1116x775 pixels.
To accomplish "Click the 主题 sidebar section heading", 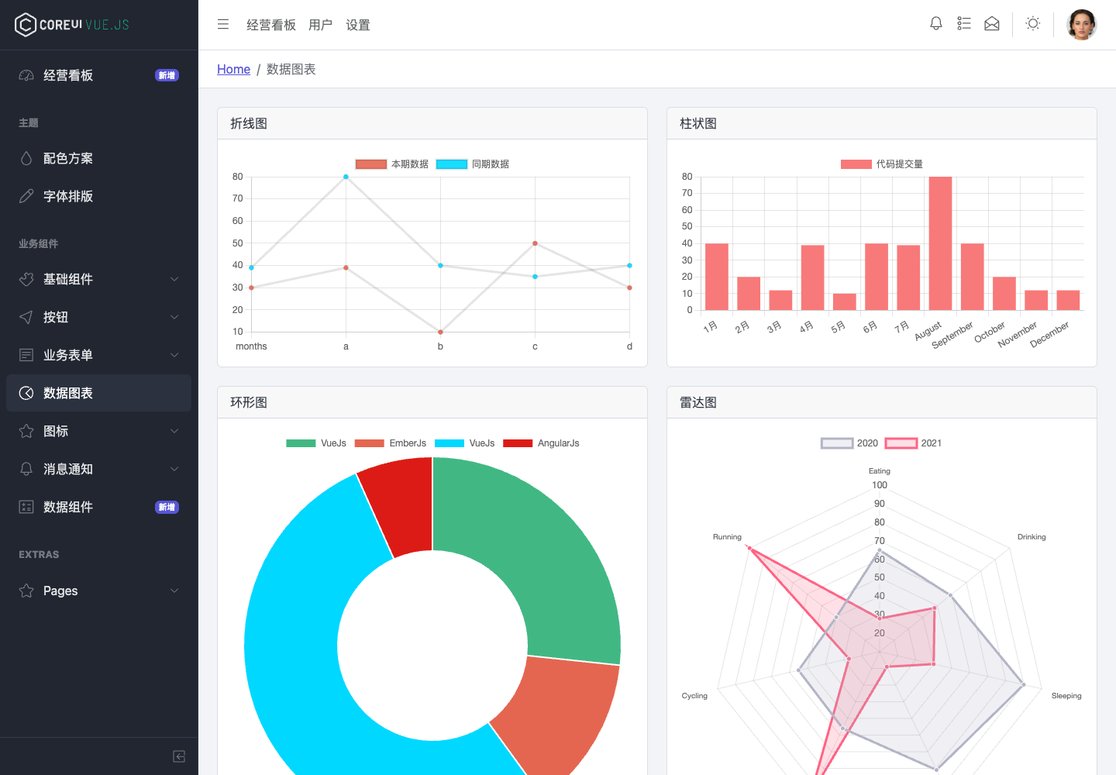I will click(x=29, y=122).
